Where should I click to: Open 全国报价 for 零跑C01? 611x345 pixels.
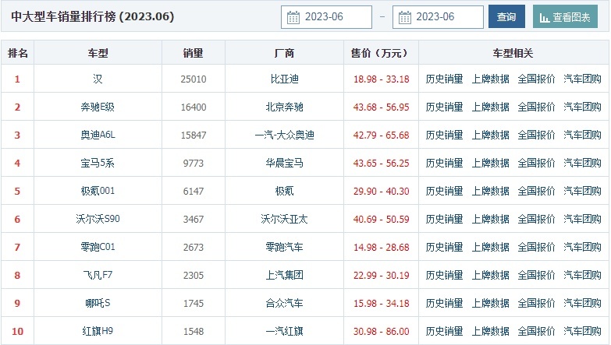536,247
